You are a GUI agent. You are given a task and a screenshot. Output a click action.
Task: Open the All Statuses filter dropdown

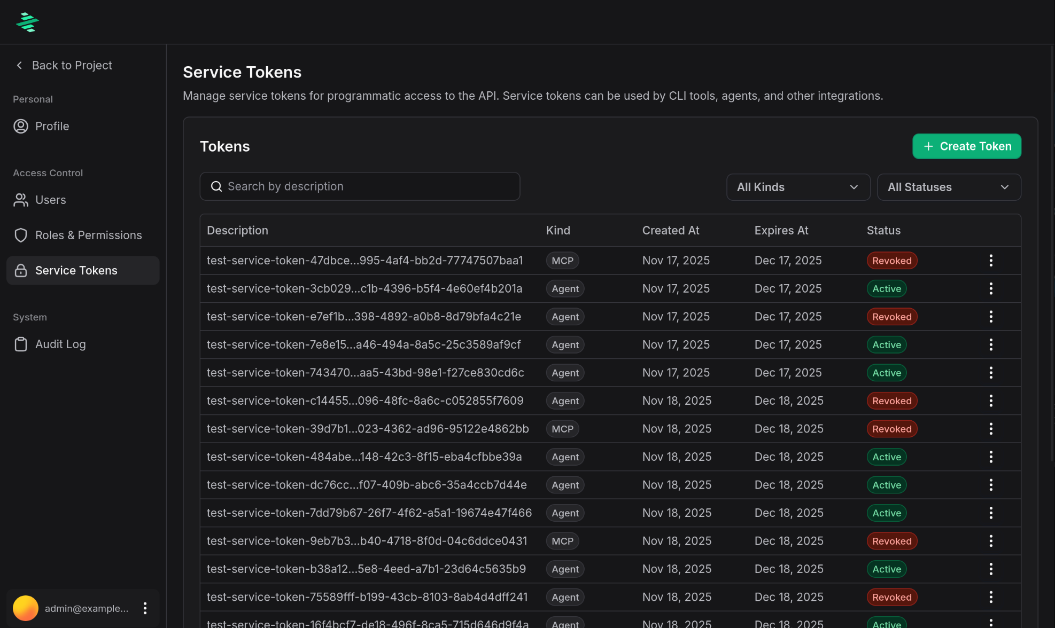tap(949, 187)
